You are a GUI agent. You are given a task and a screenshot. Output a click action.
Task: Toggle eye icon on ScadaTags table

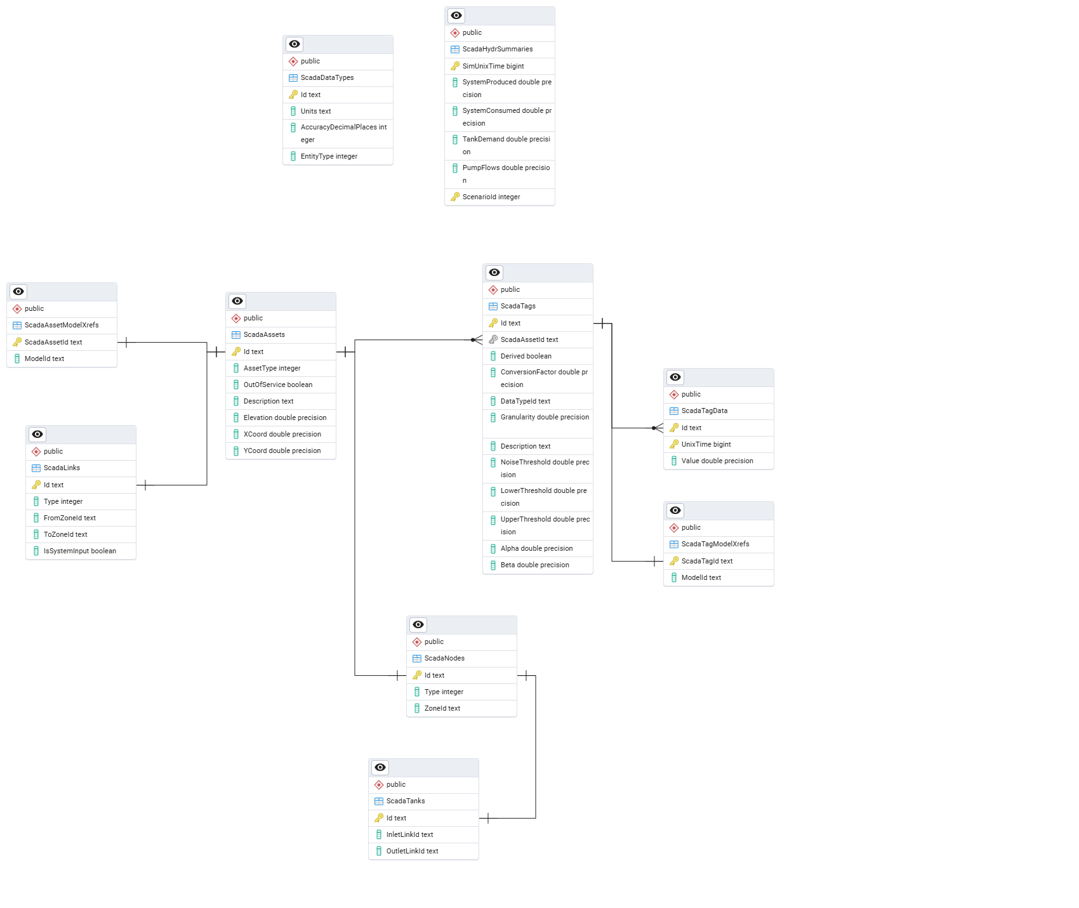click(x=494, y=273)
